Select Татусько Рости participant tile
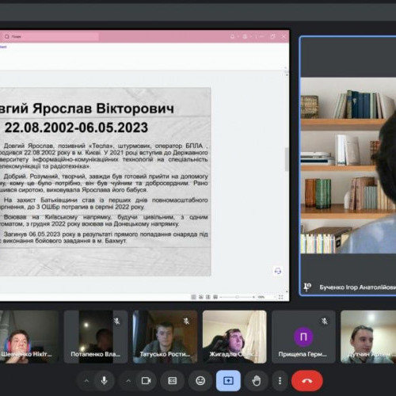 pyautogui.click(x=165, y=337)
